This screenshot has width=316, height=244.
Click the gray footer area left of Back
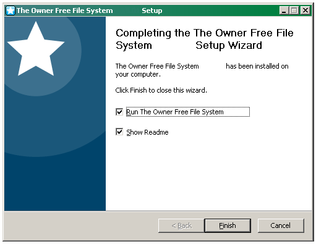(x=80, y=225)
